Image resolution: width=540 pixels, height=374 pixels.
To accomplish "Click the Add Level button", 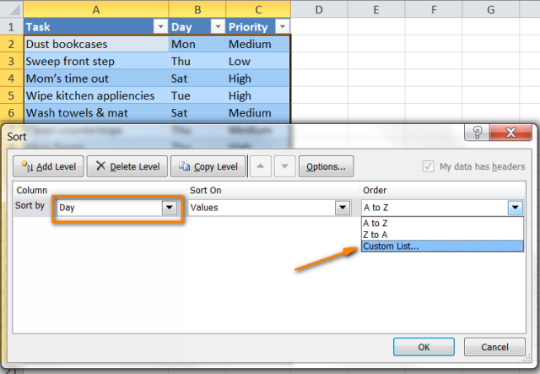I will 49,166.
